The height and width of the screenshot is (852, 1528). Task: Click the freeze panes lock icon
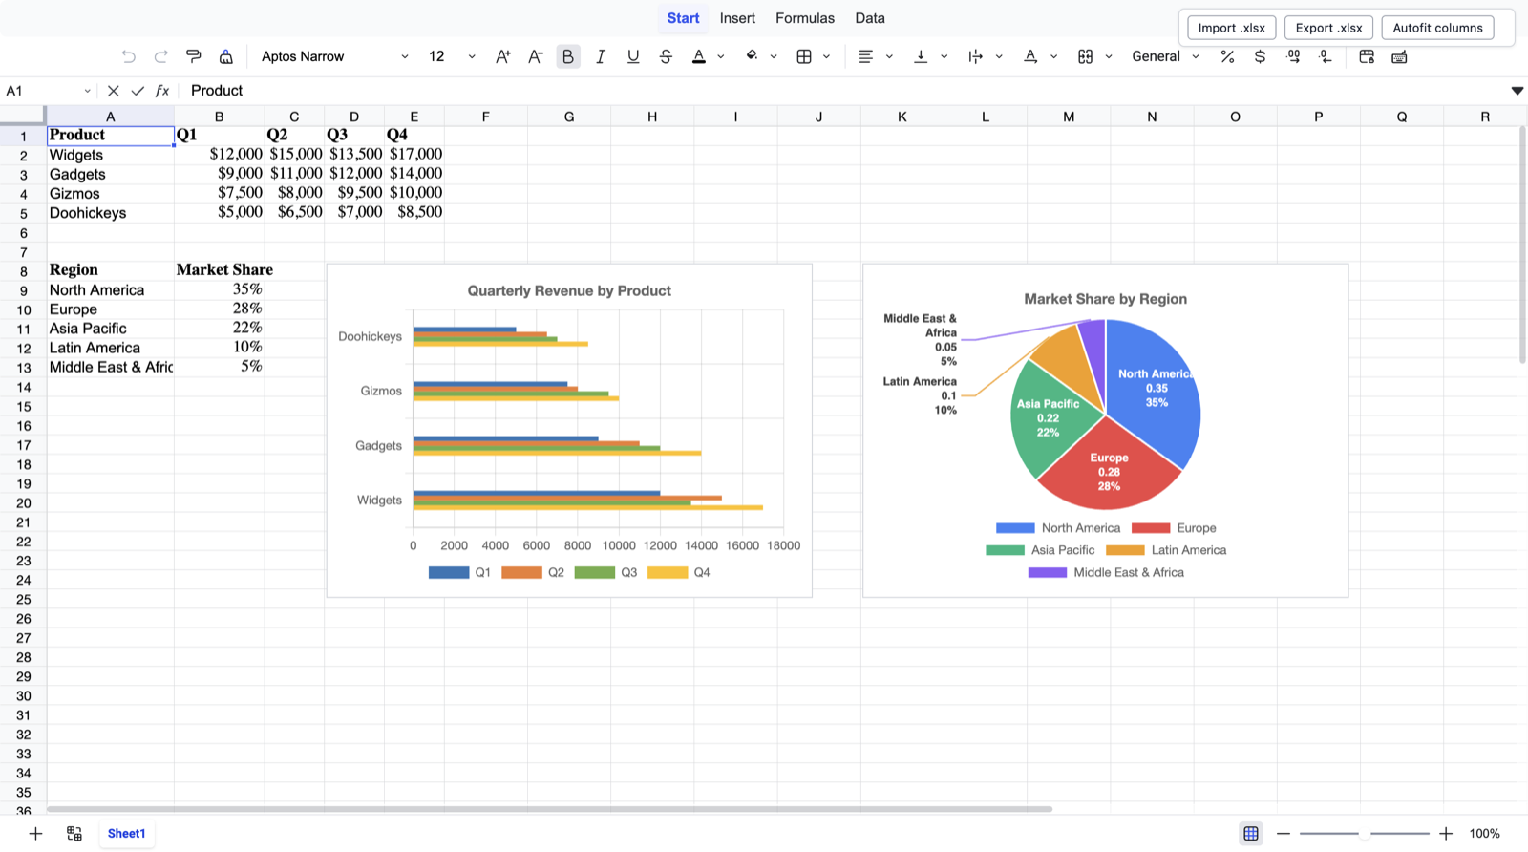(x=1367, y=56)
